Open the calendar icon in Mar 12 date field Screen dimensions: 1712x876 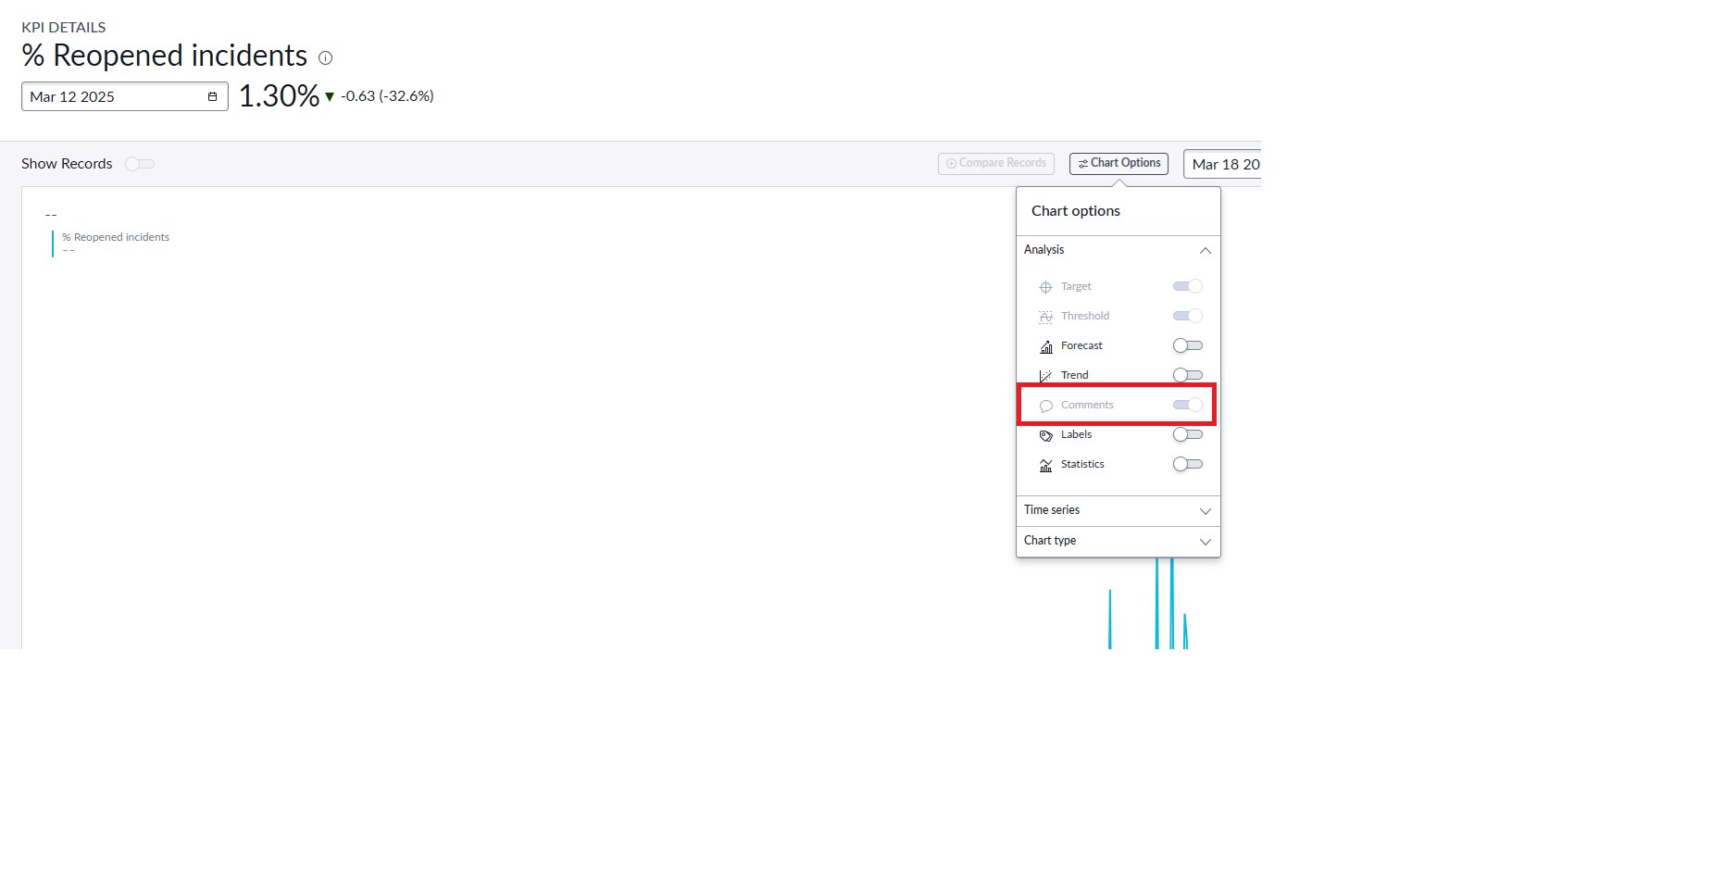coord(212,96)
